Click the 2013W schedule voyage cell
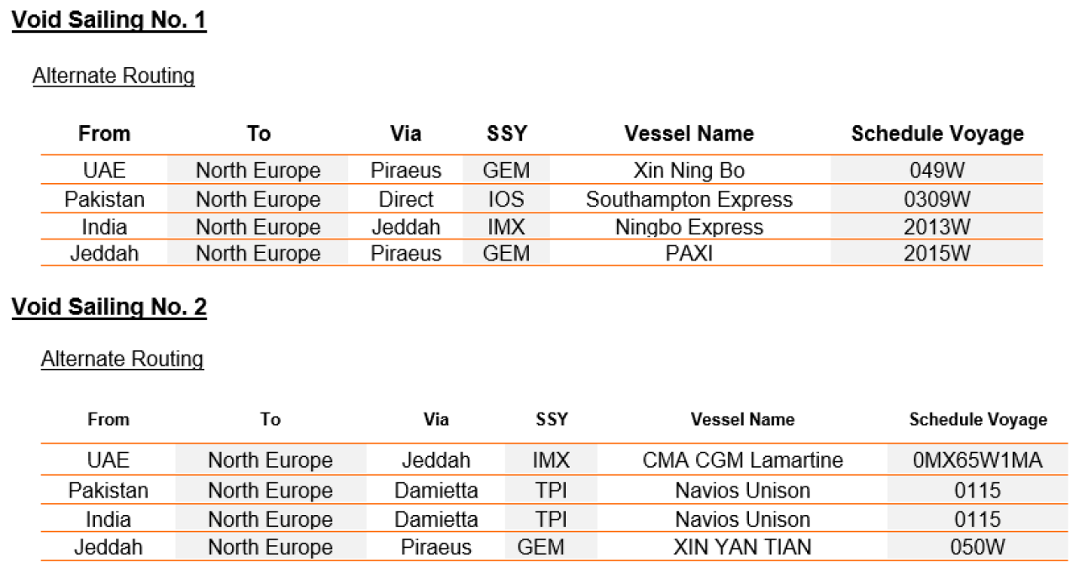The height and width of the screenshot is (573, 1076). click(x=937, y=227)
